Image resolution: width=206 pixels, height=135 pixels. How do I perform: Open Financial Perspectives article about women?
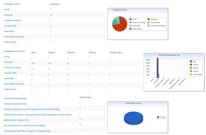[x=38, y=115]
